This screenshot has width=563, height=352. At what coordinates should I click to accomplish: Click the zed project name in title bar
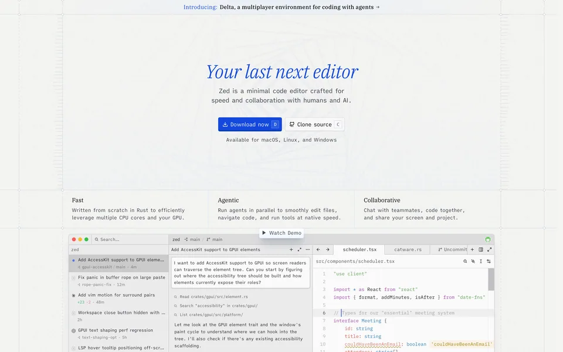click(176, 239)
